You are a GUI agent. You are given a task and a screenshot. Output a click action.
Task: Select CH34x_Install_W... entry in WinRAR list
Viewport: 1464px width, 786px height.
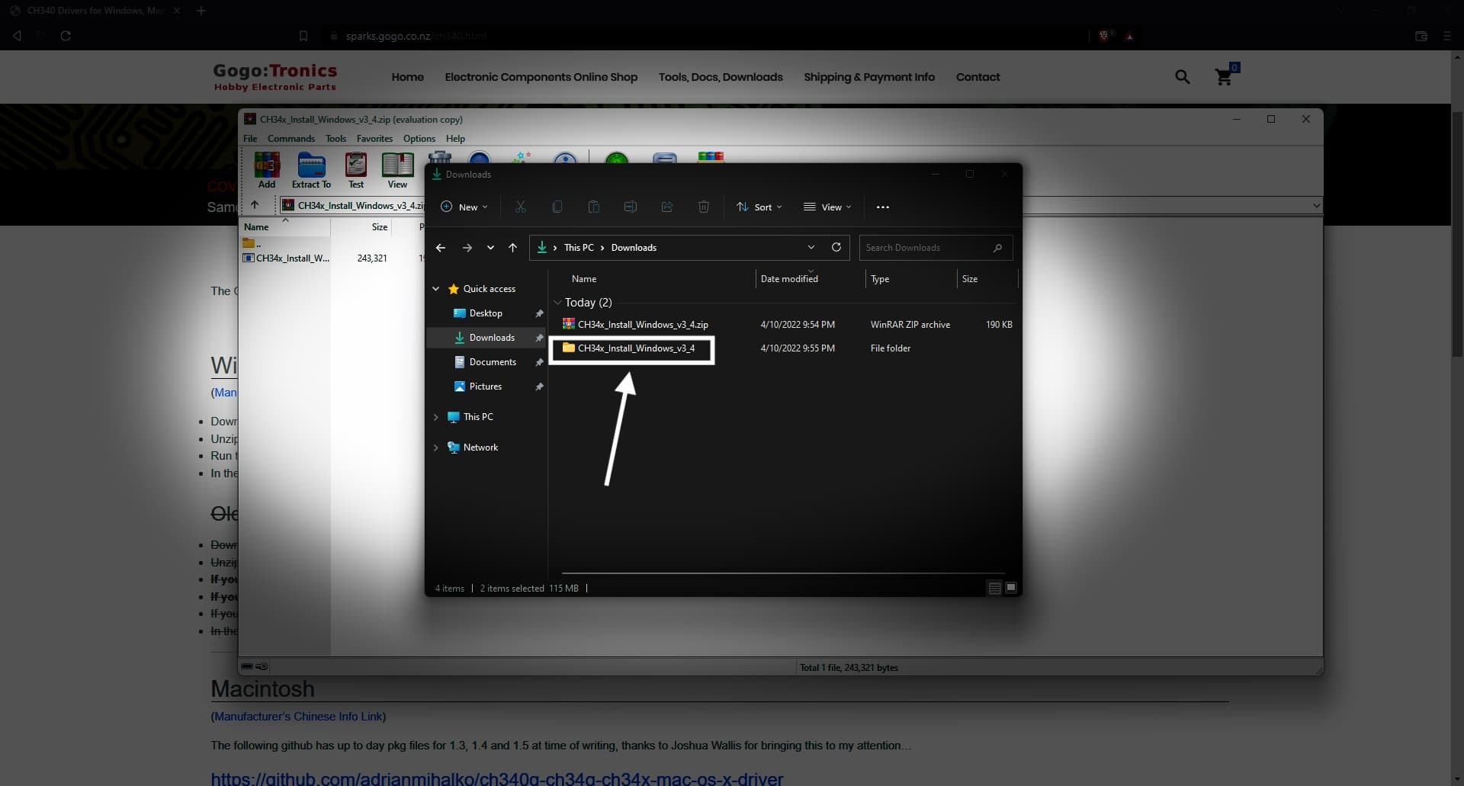(x=287, y=258)
